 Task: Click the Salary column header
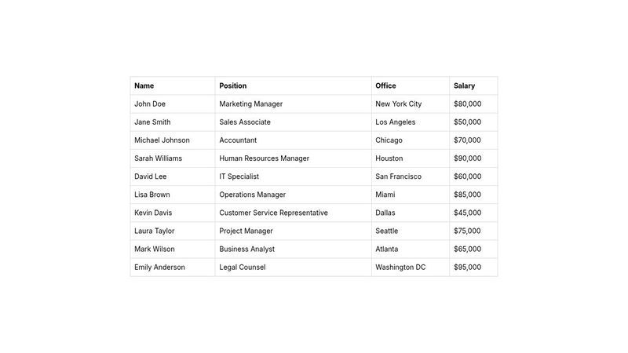(464, 86)
